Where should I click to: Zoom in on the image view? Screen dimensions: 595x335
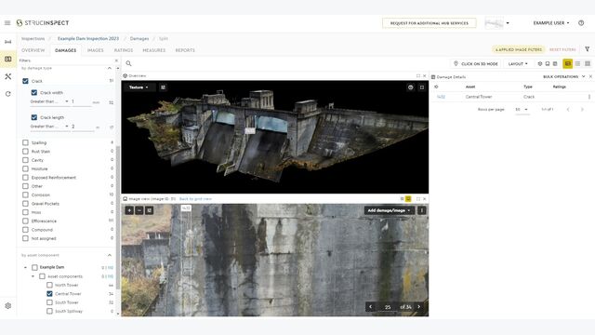tap(129, 210)
